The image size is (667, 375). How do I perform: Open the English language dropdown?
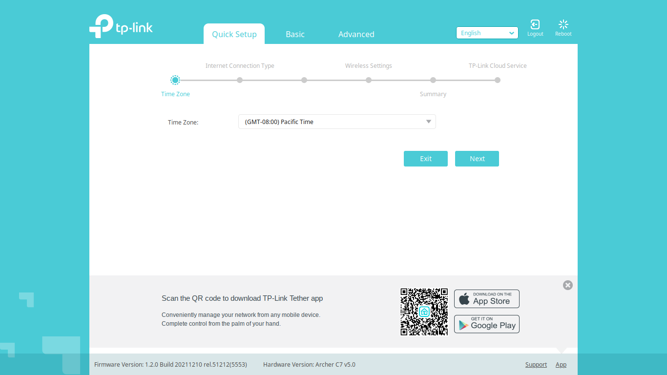pos(487,33)
